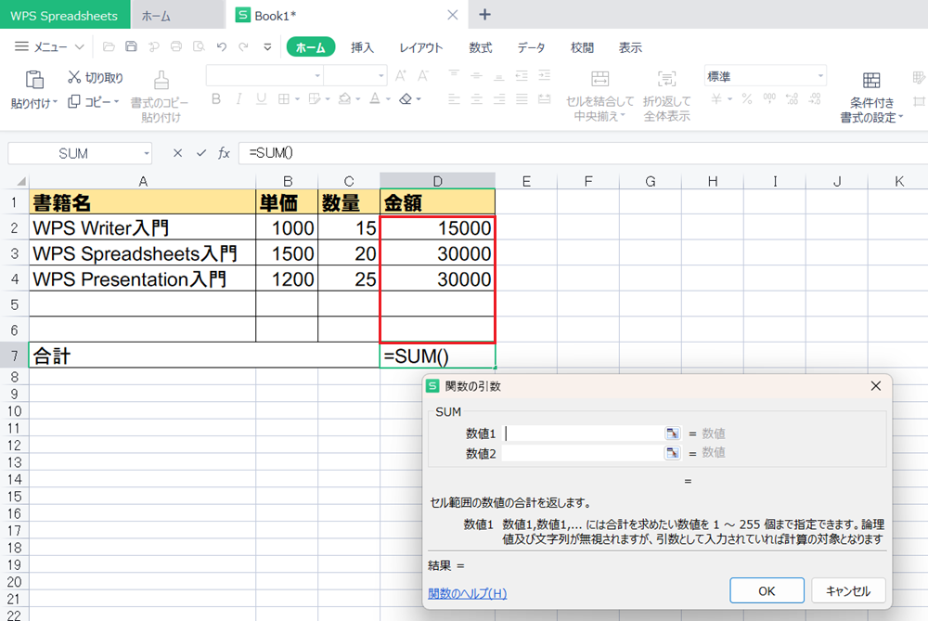Click the paste clipboard icon
The width and height of the screenshot is (928, 621).
point(34,79)
